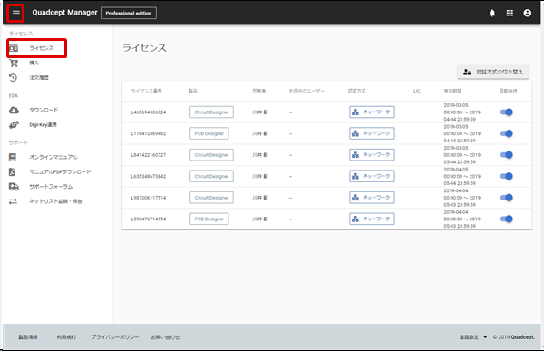Click the Digi-Key handshake icon

(14, 124)
